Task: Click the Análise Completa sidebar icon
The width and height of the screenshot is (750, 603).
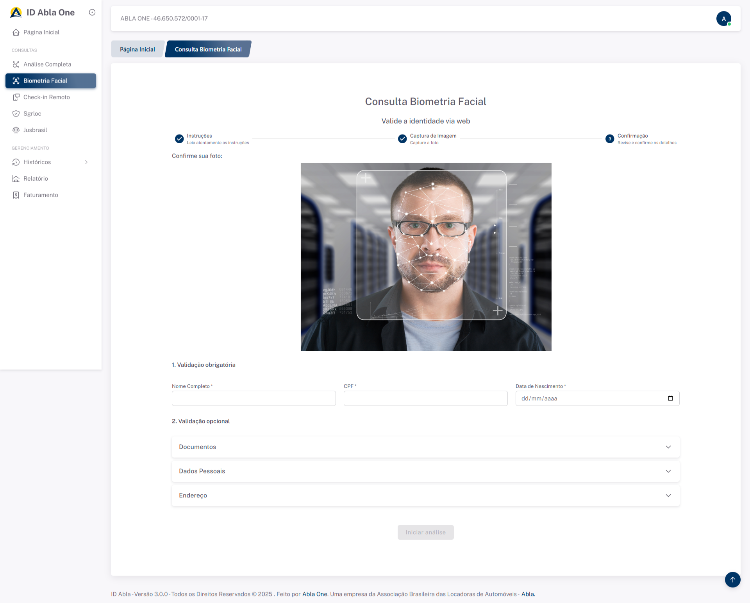Action: [x=16, y=65]
